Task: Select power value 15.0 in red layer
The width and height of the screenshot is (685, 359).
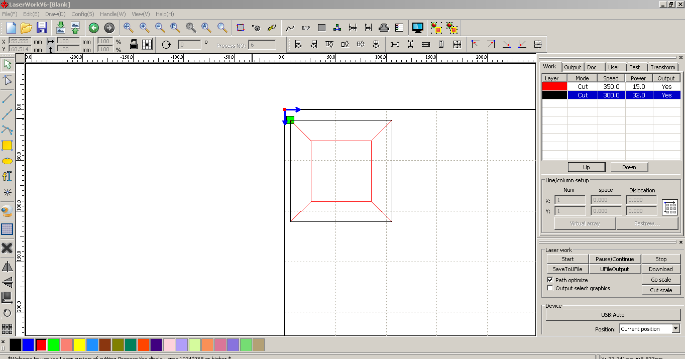Action: (639, 86)
